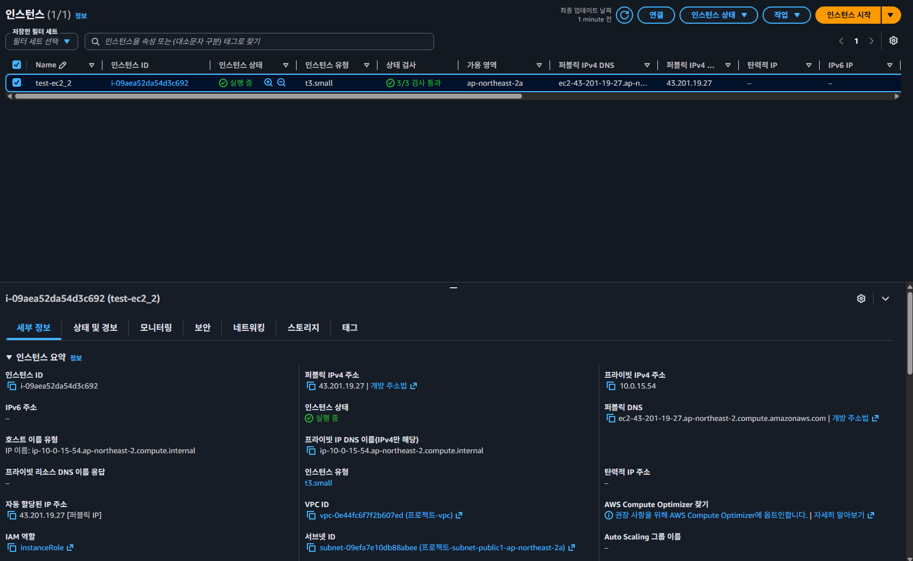Copy auto-assigned IP address 43.201.19.27
This screenshot has height=561, width=913.
12,515
